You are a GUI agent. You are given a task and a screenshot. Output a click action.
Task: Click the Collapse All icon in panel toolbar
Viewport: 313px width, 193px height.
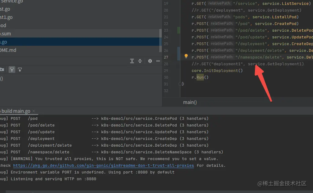pos(140,61)
